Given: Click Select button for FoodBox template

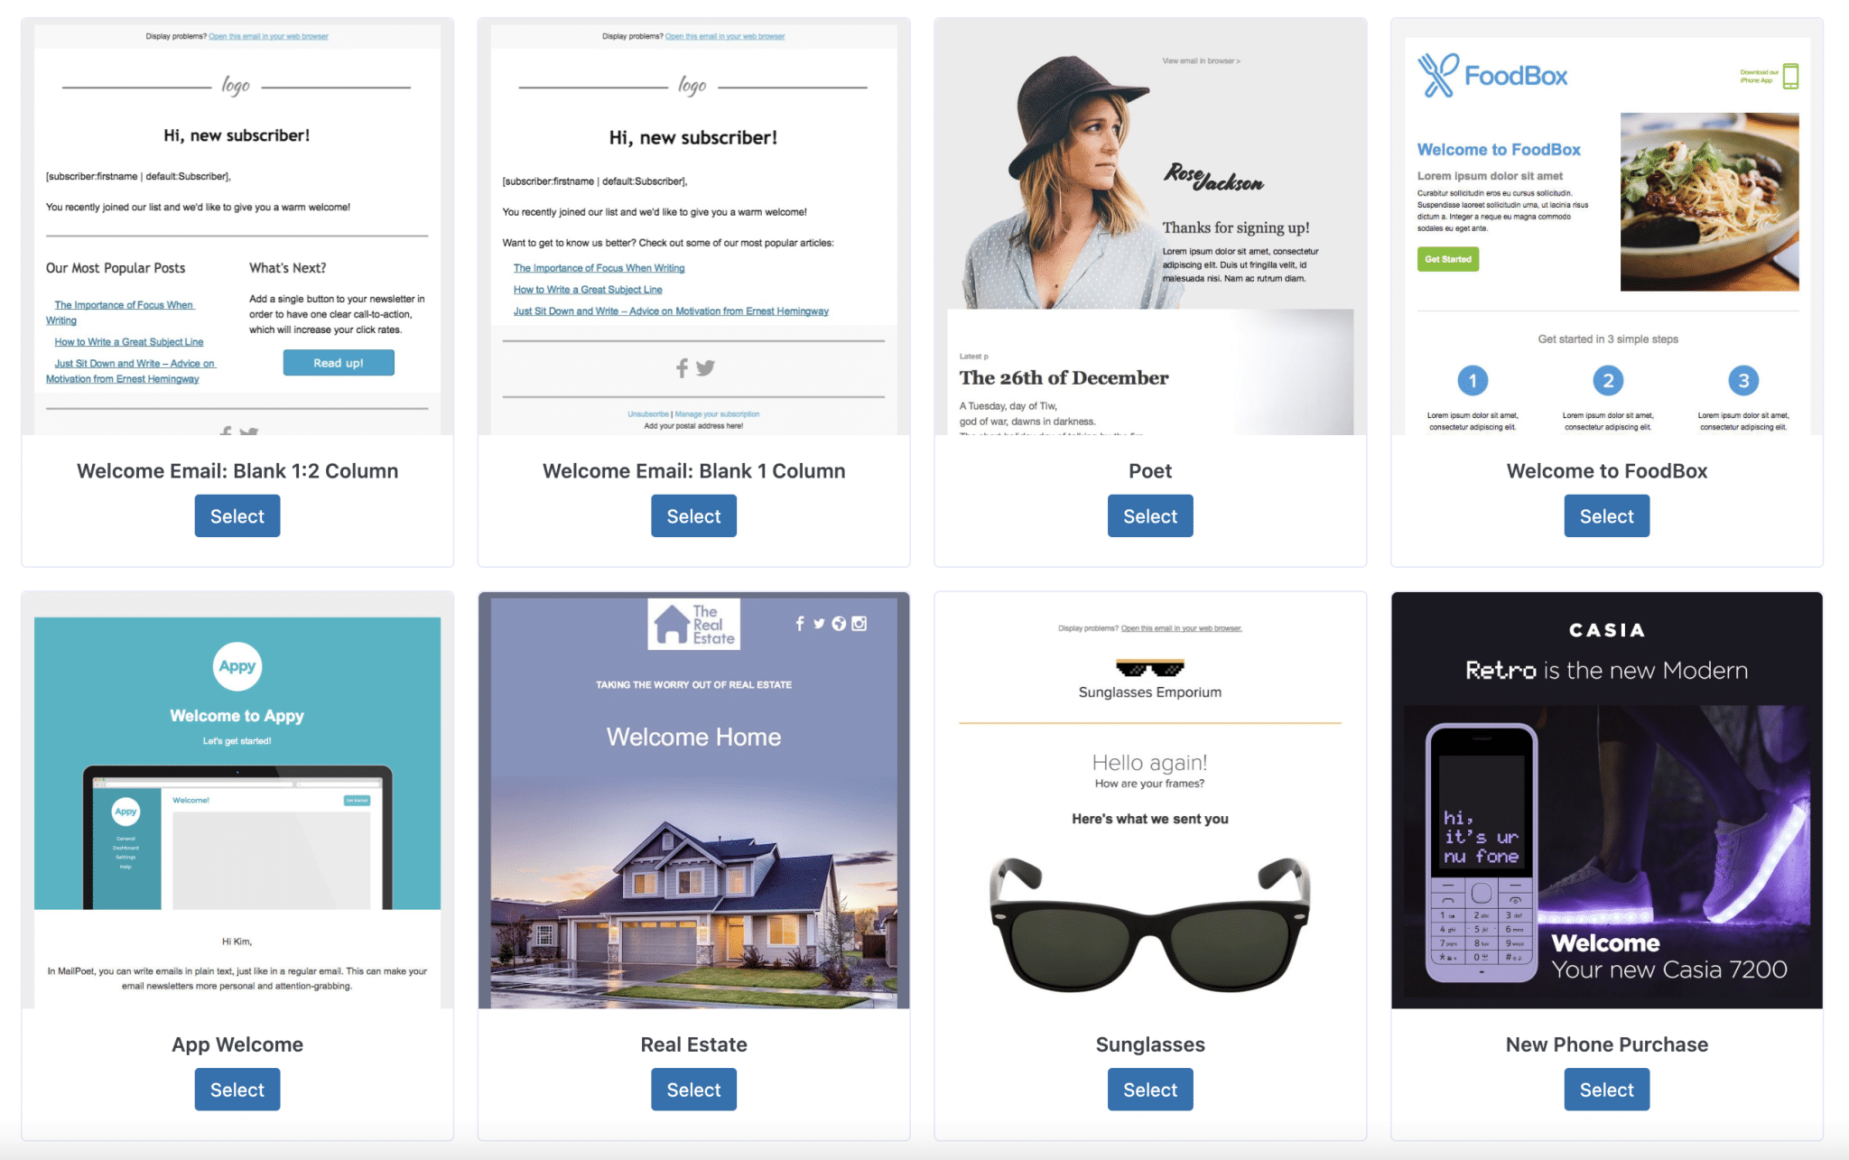Looking at the screenshot, I should click(1604, 515).
